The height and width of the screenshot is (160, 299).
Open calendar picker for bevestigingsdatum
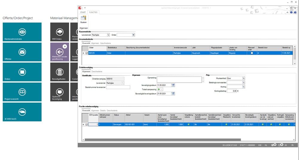173,85
